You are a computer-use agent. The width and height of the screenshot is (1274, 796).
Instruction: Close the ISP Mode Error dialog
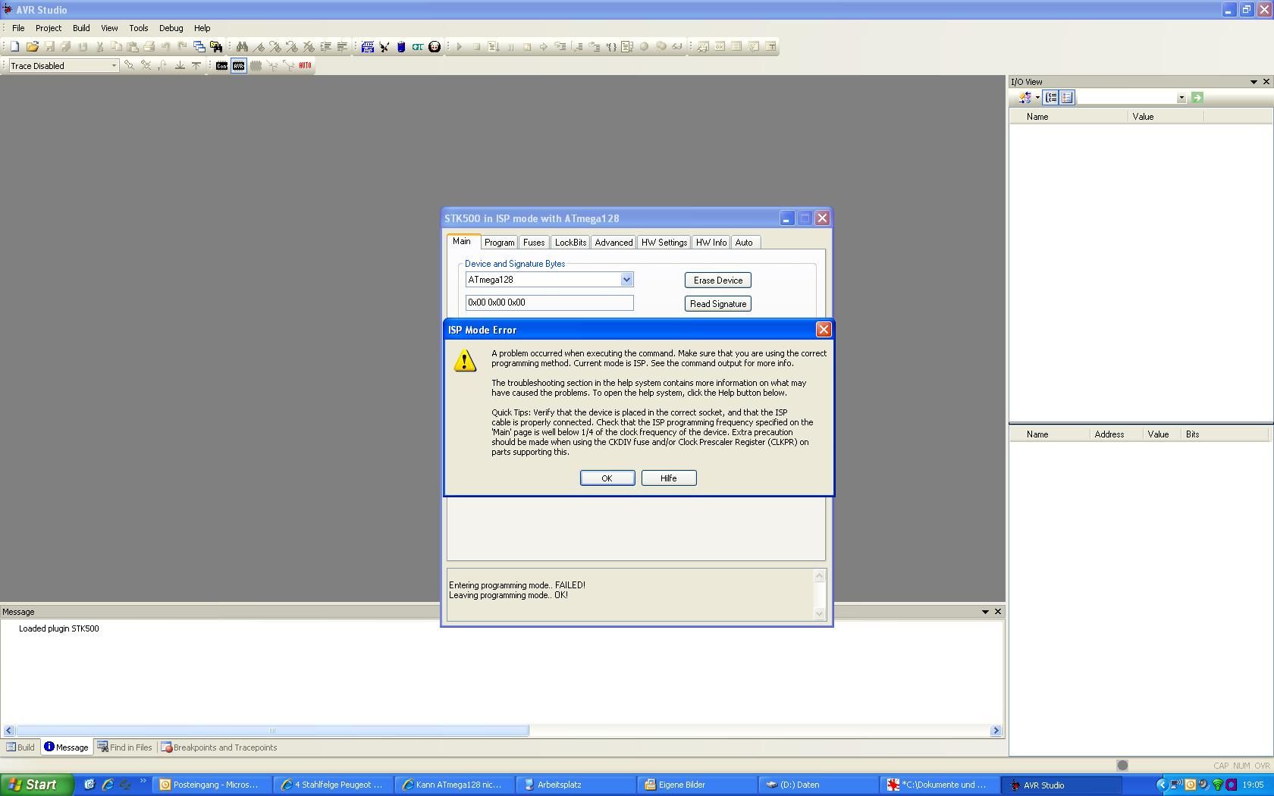(824, 330)
